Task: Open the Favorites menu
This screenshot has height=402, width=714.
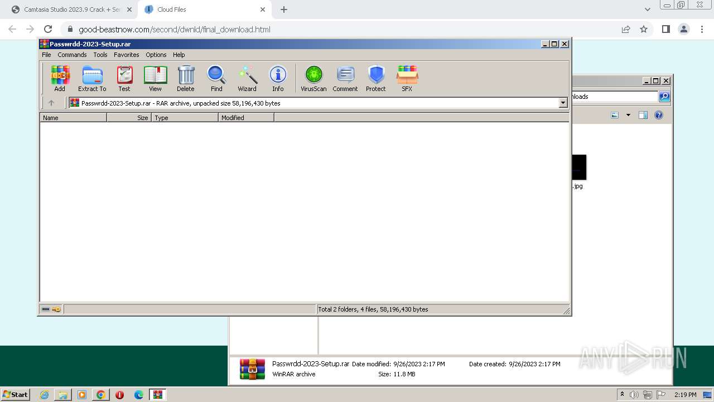Action: coord(127,55)
